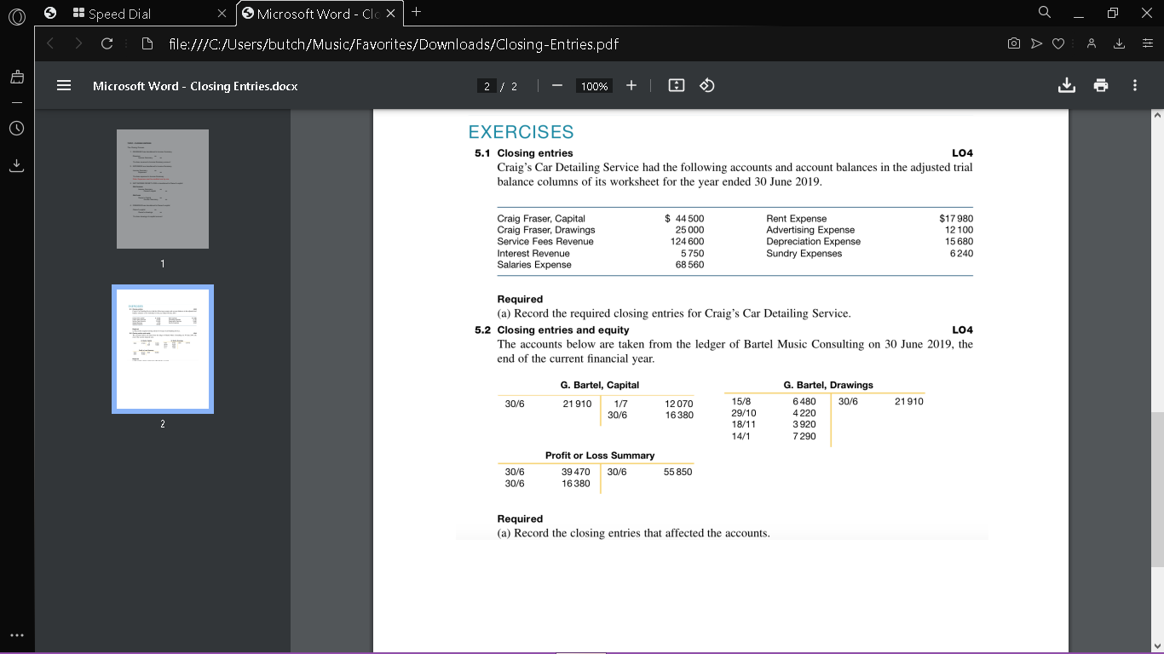Click 'Advertising Expense' label
This screenshot has height=654, width=1164.
point(810,230)
